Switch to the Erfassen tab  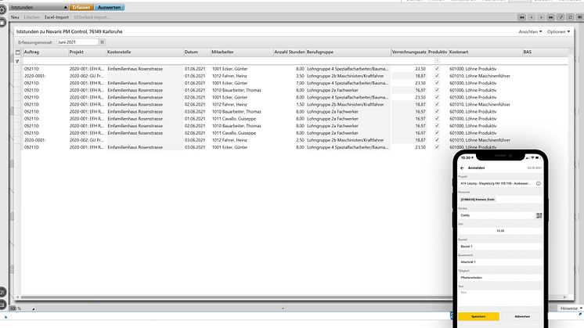point(81,6)
